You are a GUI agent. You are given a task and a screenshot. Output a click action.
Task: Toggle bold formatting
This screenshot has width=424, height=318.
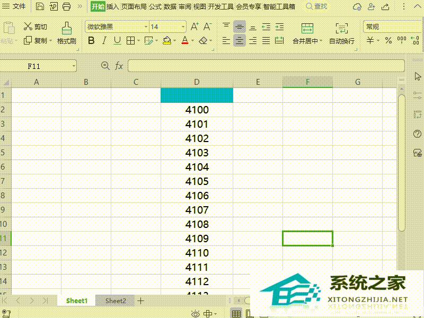click(91, 40)
